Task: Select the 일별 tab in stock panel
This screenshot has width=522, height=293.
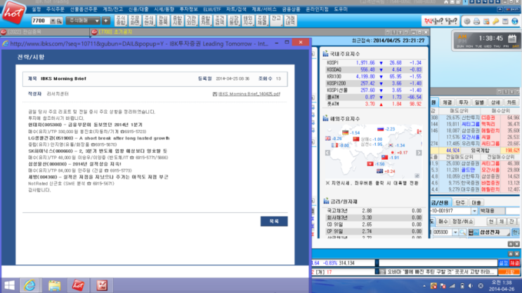Action: [479, 102]
